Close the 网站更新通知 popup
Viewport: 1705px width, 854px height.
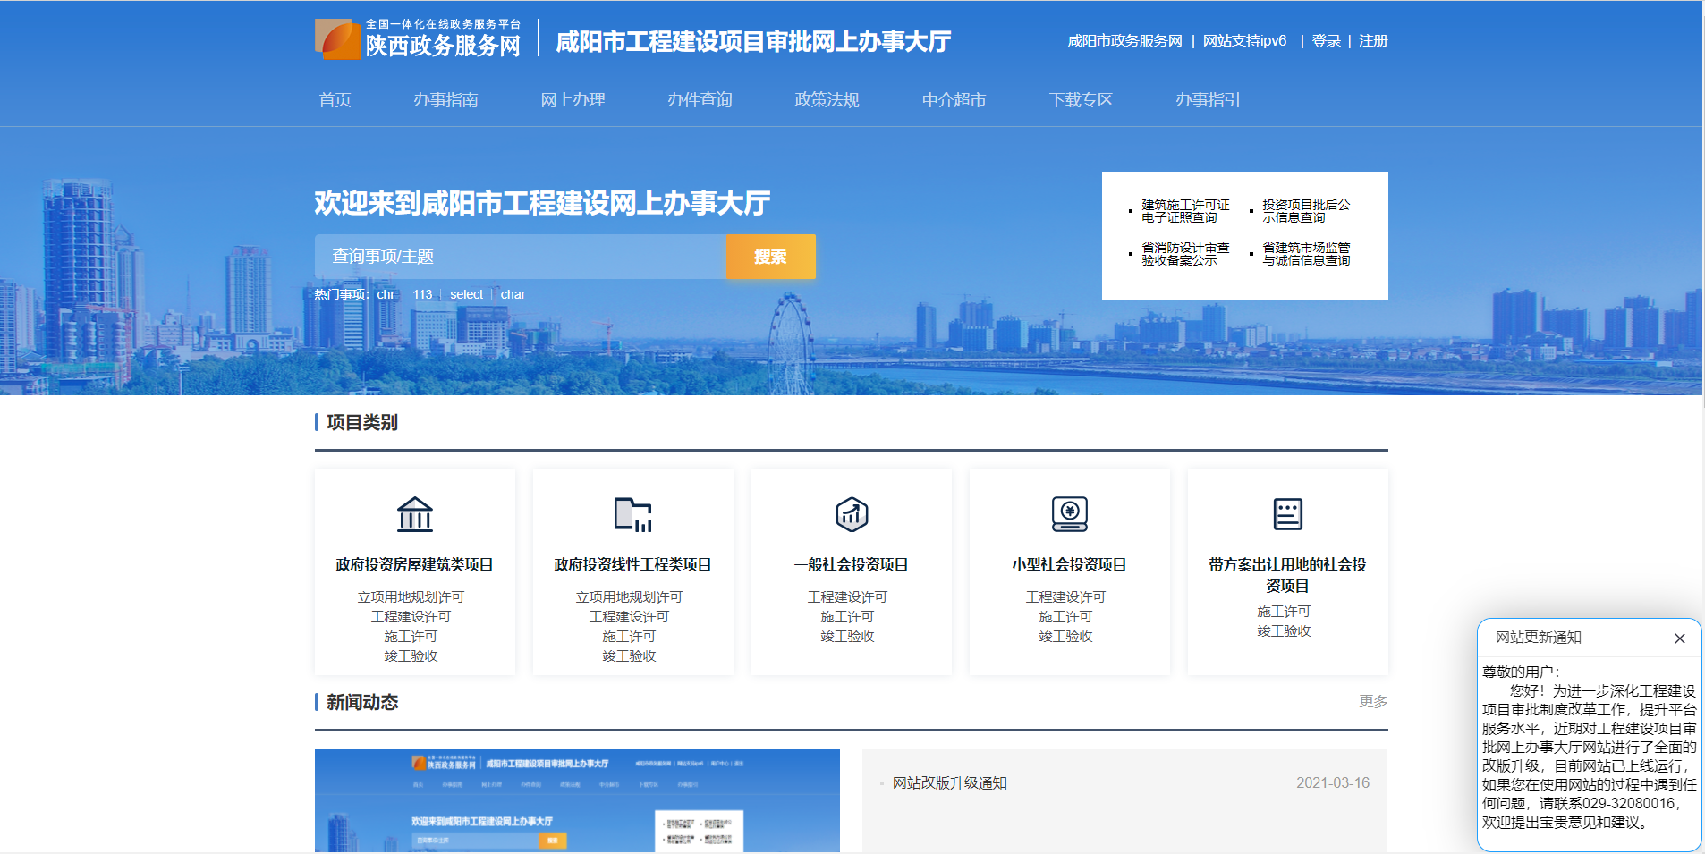(1679, 638)
